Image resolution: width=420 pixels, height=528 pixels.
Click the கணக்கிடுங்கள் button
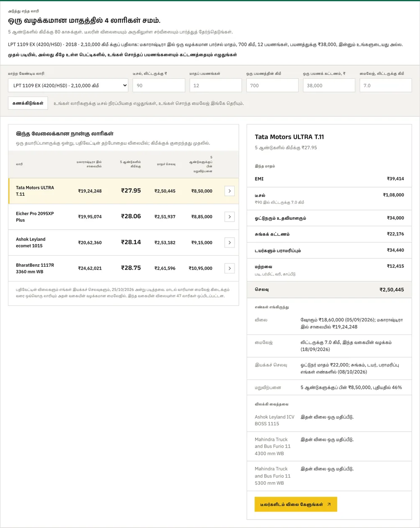pyautogui.click(x=28, y=103)
